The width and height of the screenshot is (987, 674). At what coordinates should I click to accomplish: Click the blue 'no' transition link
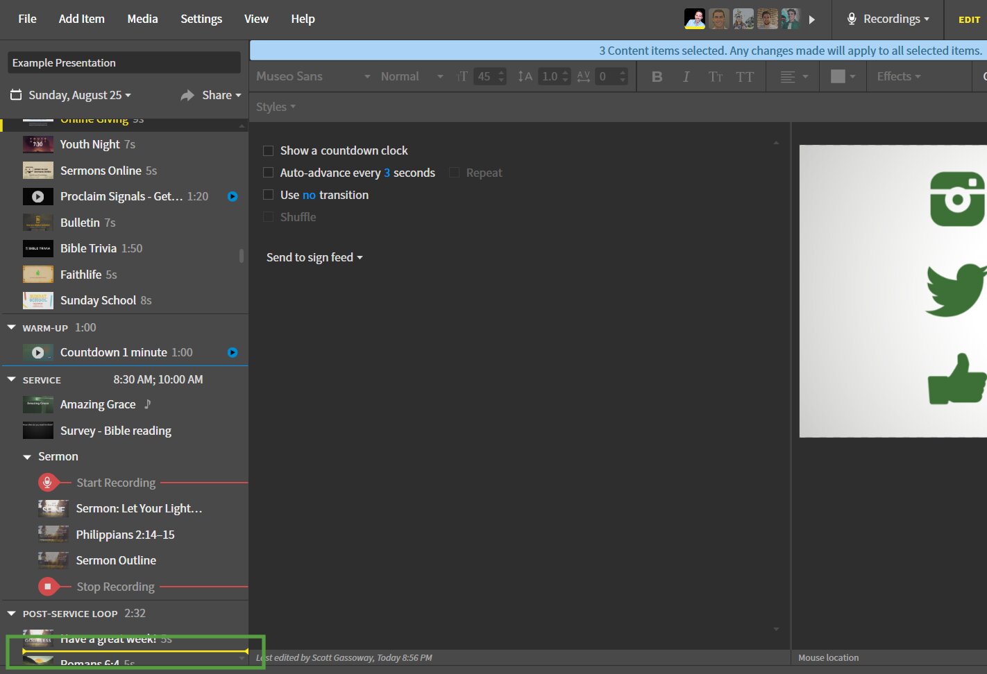[x=309, y=195]
